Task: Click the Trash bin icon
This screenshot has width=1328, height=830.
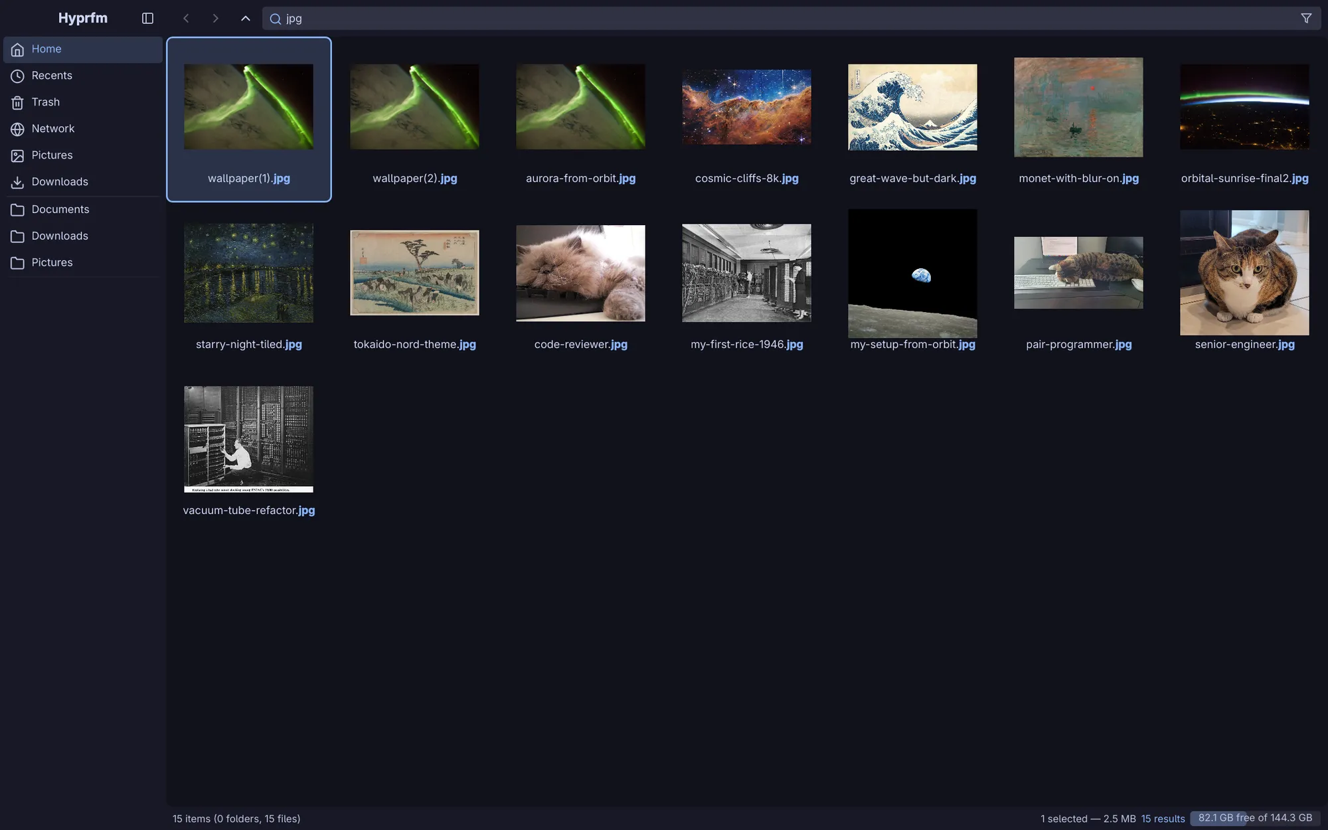Action: point(18,103)
